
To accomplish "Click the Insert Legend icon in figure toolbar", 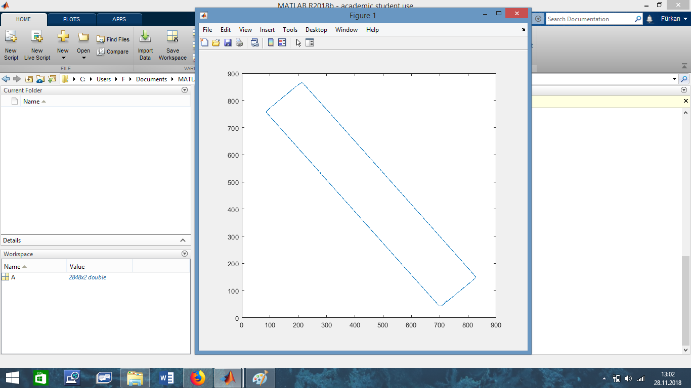I will 282,43.
